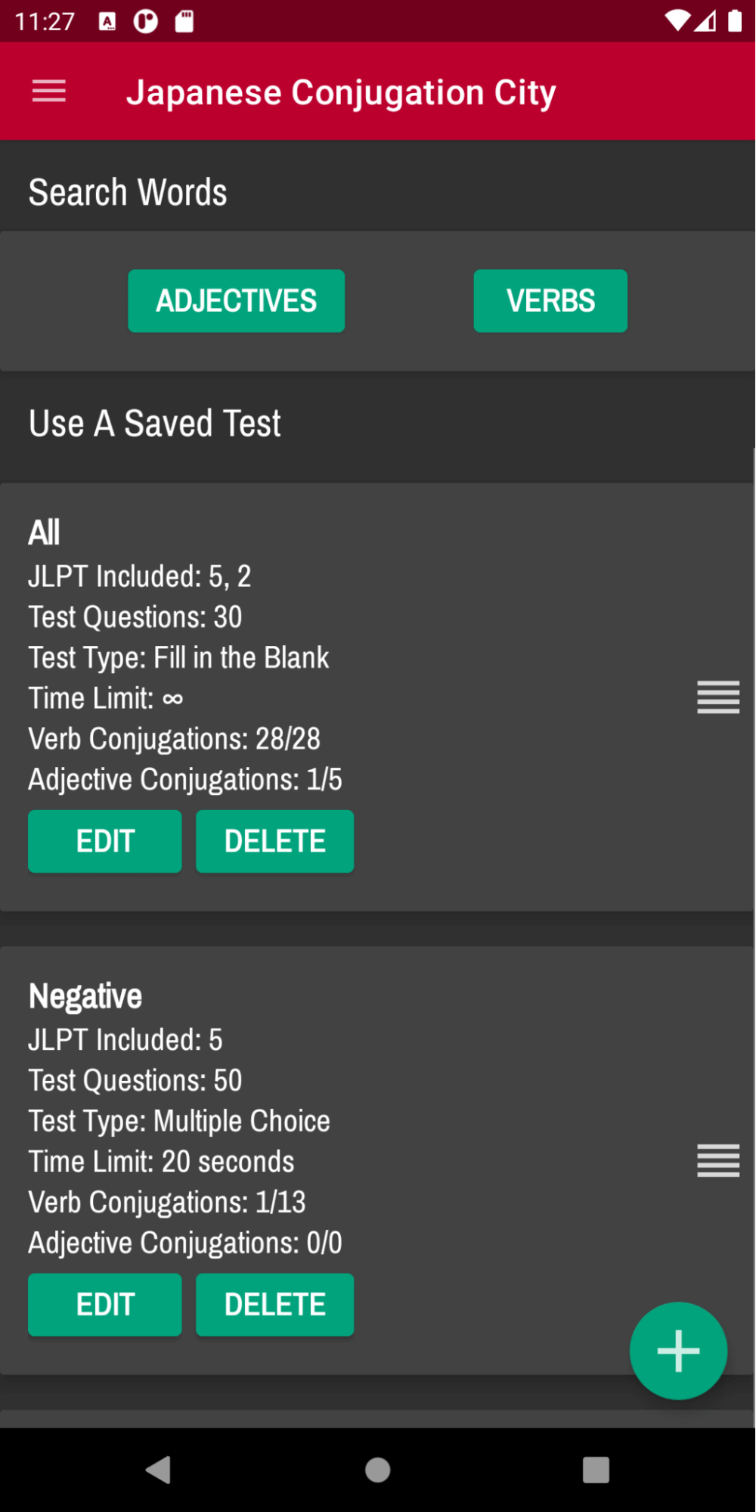Open the ADJECTIVES word search

coord(236,300)
